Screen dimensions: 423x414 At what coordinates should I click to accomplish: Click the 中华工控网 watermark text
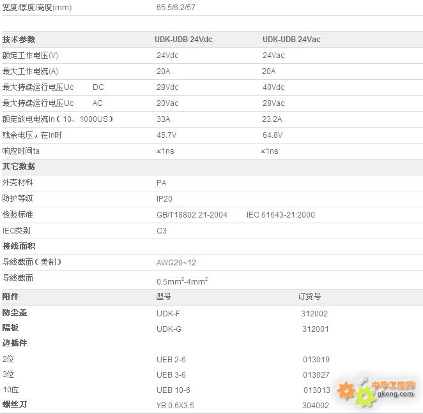pyautogui.click(x=397, y=385)
